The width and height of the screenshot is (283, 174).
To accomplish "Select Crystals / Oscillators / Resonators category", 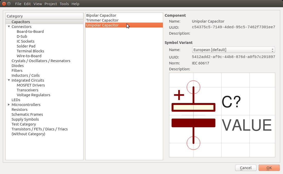I will tap(41, 61).
